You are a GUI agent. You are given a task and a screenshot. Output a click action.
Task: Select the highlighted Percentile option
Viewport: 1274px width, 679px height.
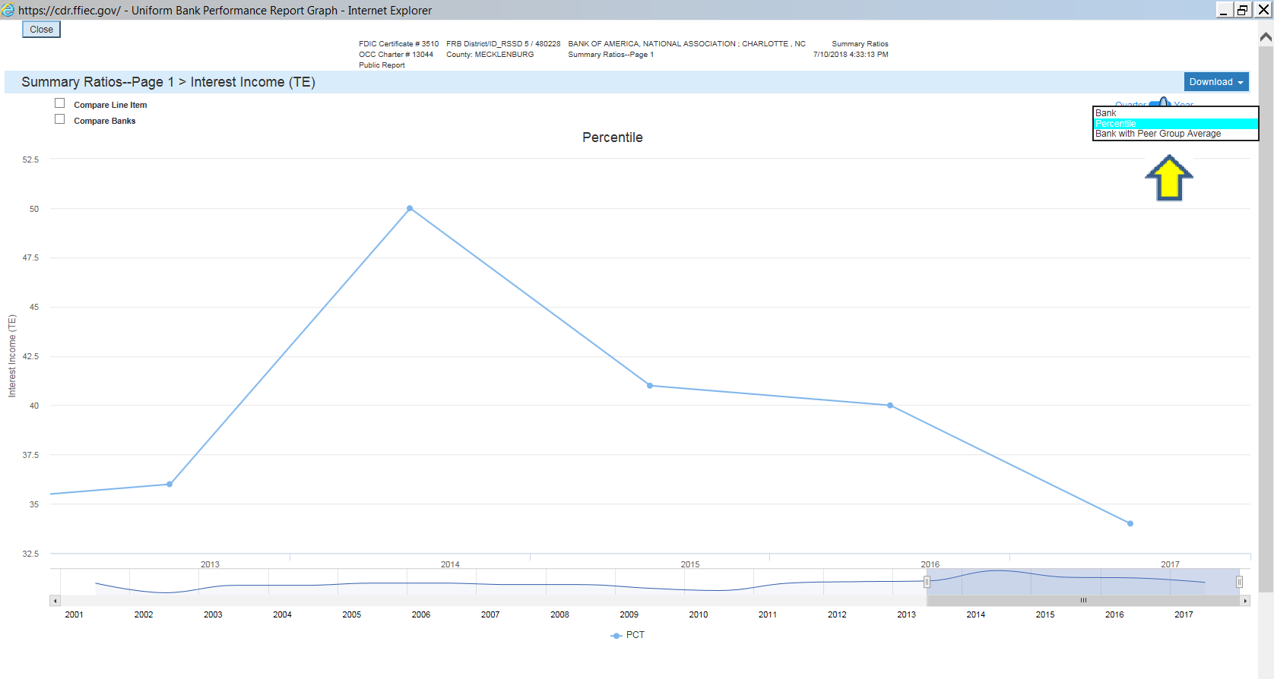coord(1175,124)
